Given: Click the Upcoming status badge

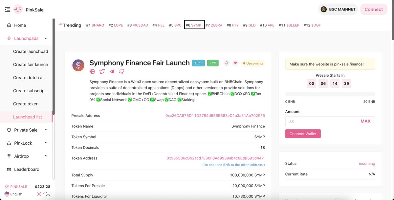Looking at the screenshot, I should (x=252, y=63).
